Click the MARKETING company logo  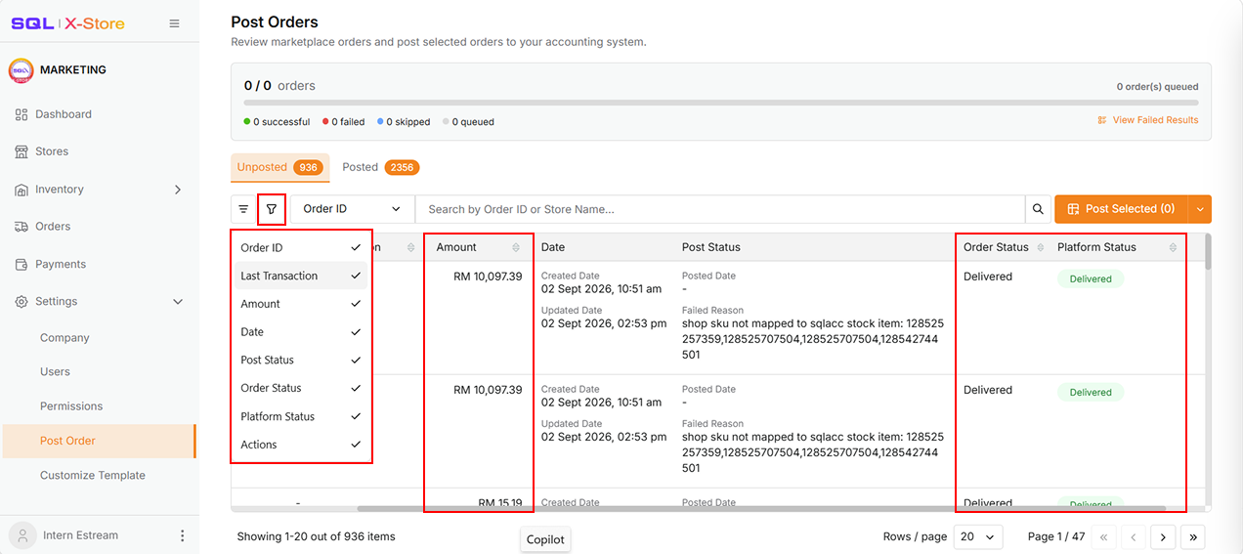[21, 70]
